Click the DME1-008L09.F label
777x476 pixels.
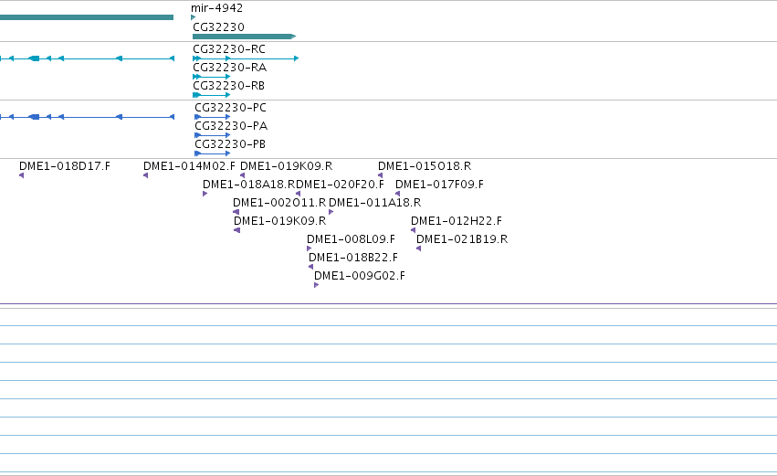pos(351,239)
